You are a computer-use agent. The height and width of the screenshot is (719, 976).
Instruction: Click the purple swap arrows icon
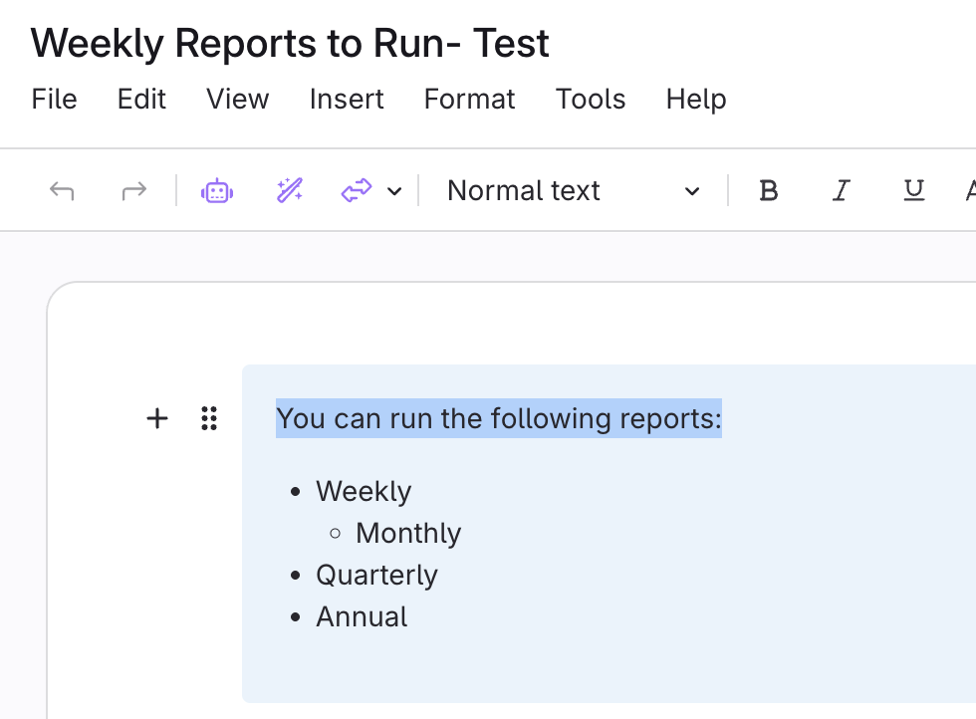[356, 190]
